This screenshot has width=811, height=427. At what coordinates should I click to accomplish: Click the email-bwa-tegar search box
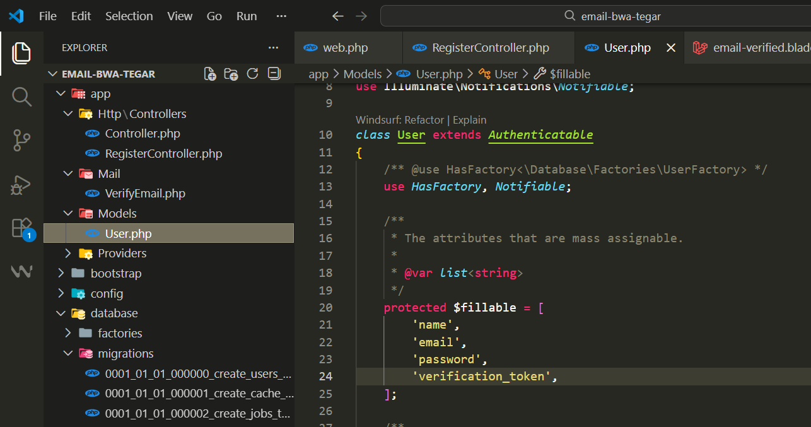point(595,16)
